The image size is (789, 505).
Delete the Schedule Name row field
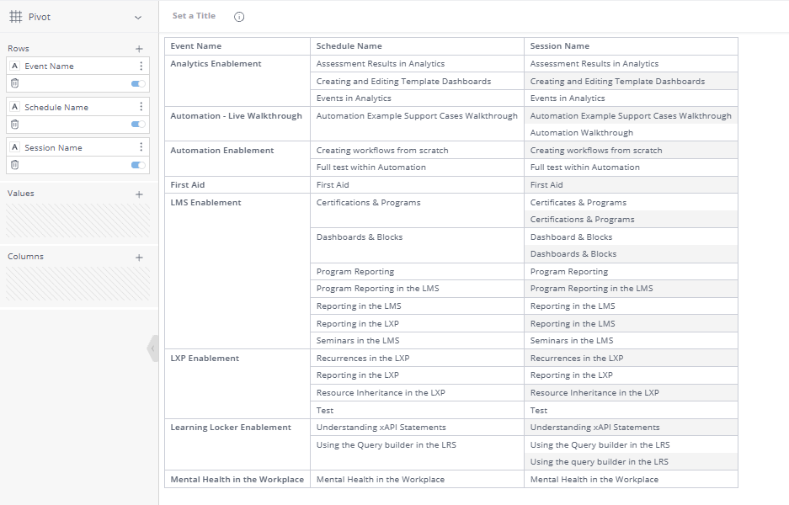coord(15,124)
